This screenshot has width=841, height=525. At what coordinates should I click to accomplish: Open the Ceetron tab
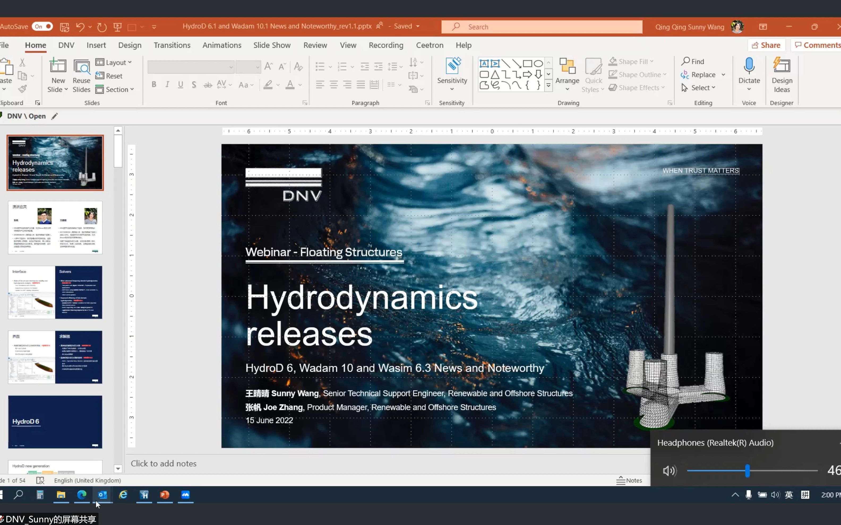point(430,45)
